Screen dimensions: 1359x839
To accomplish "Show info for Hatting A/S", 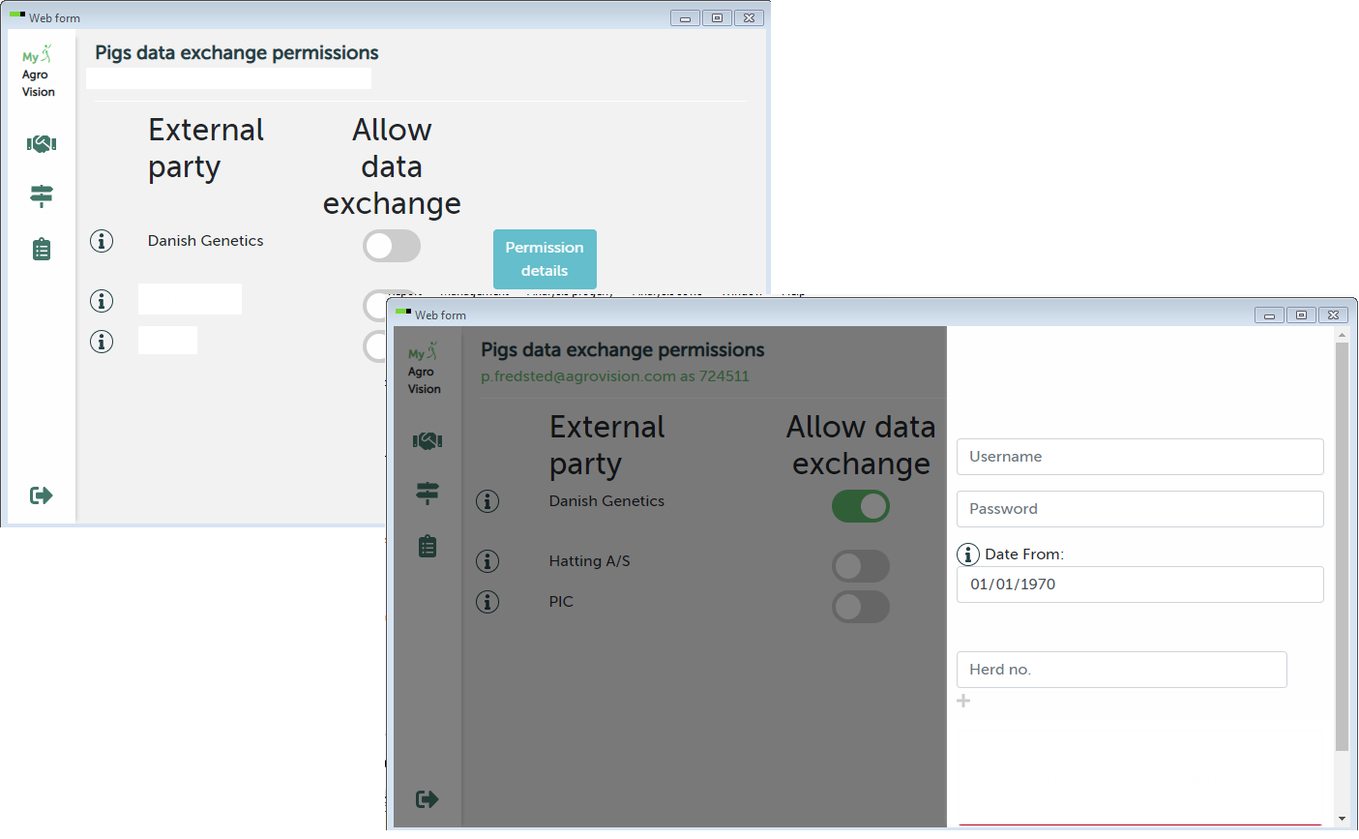I will (487, 561).
